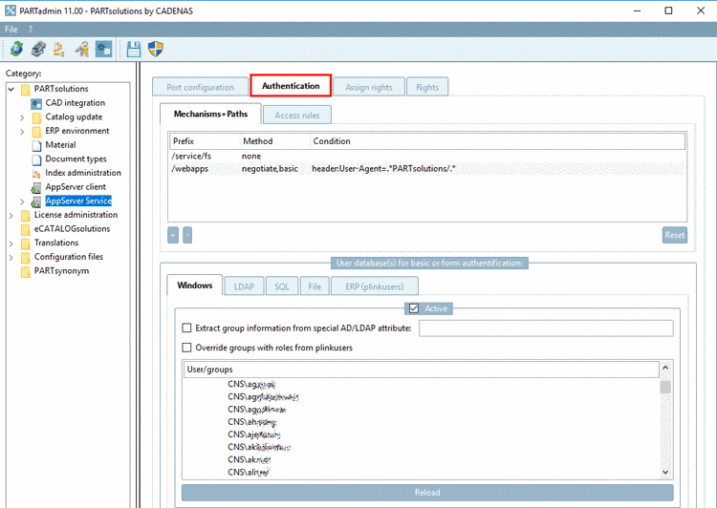Select the eCATALOGsolutions tree item
This screenshot has width=717, height=508.
pyautogui.click(x=73, y=229)
